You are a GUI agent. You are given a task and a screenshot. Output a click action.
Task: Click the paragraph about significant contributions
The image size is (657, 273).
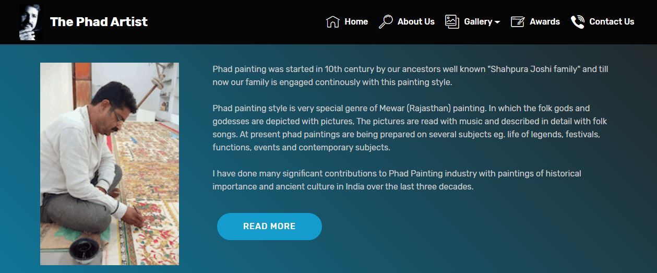coord(397,180)
